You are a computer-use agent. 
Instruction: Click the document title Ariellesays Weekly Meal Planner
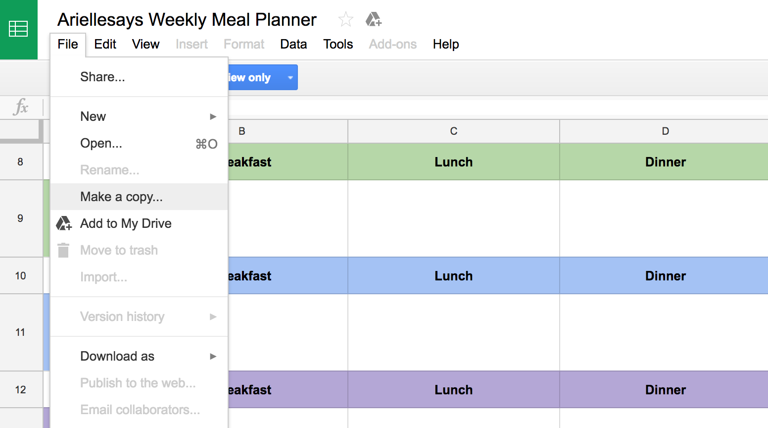pos(187,20)
